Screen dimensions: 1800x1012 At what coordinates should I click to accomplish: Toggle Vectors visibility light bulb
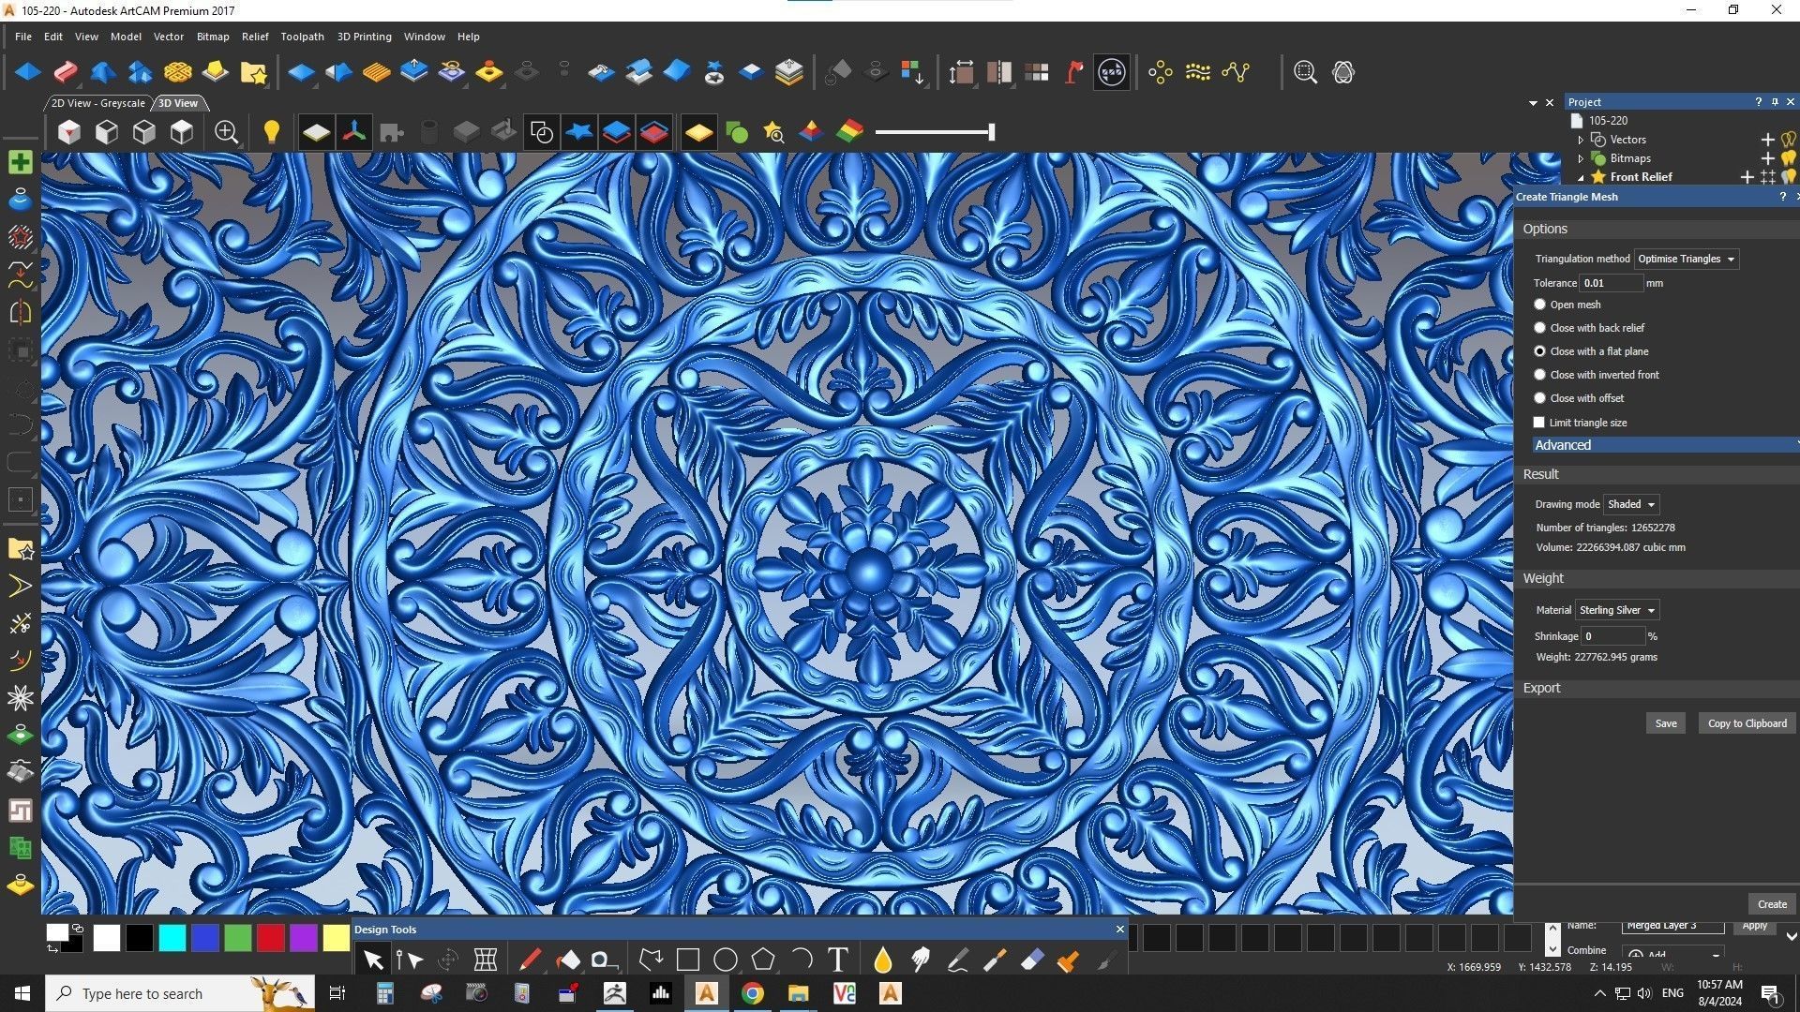click(1789, 140)
